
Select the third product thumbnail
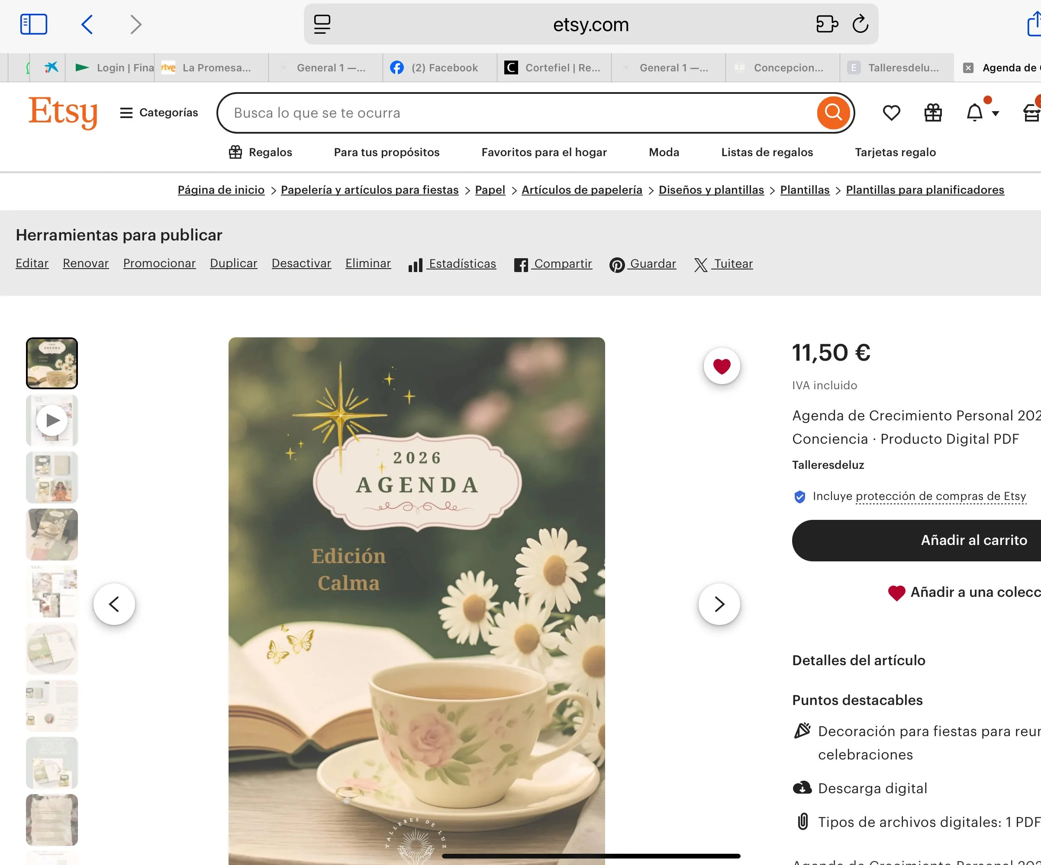52,477
